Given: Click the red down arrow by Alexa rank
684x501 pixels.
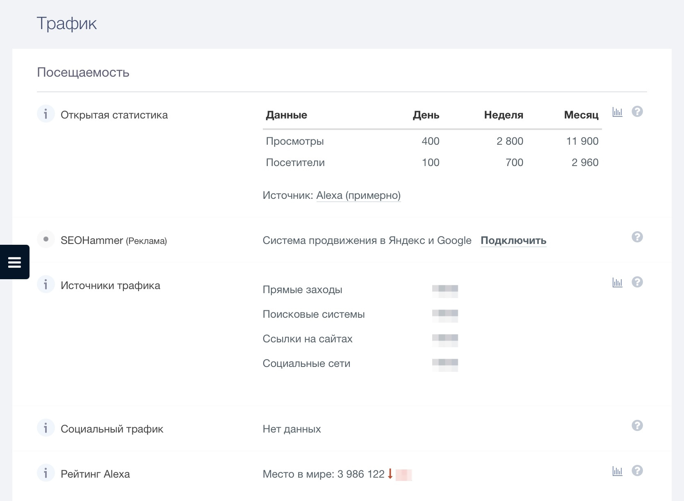Looking at the screenshot, I should point(390,474).
